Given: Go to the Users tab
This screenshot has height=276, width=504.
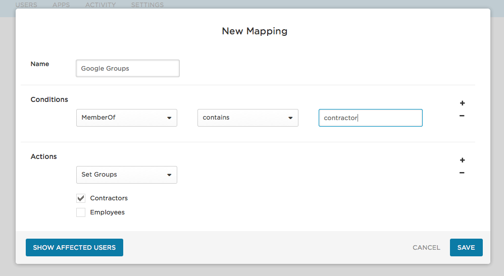Looking at the screenshot, I should (x=26, y=5).
